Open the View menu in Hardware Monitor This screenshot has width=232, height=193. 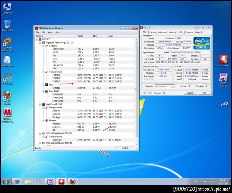(x=50, y=32)
